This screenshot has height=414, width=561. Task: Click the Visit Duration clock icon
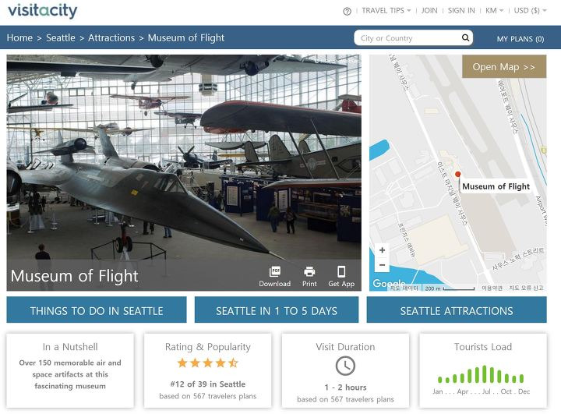point(345,366)
